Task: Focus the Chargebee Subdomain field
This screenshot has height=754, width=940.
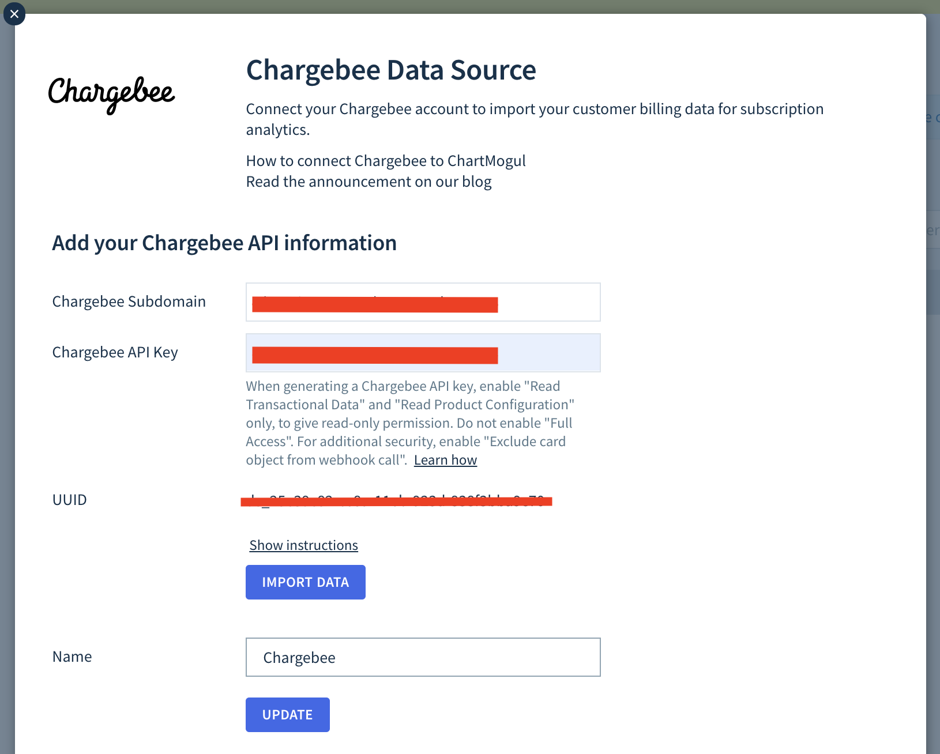Action: pos(423,302)
